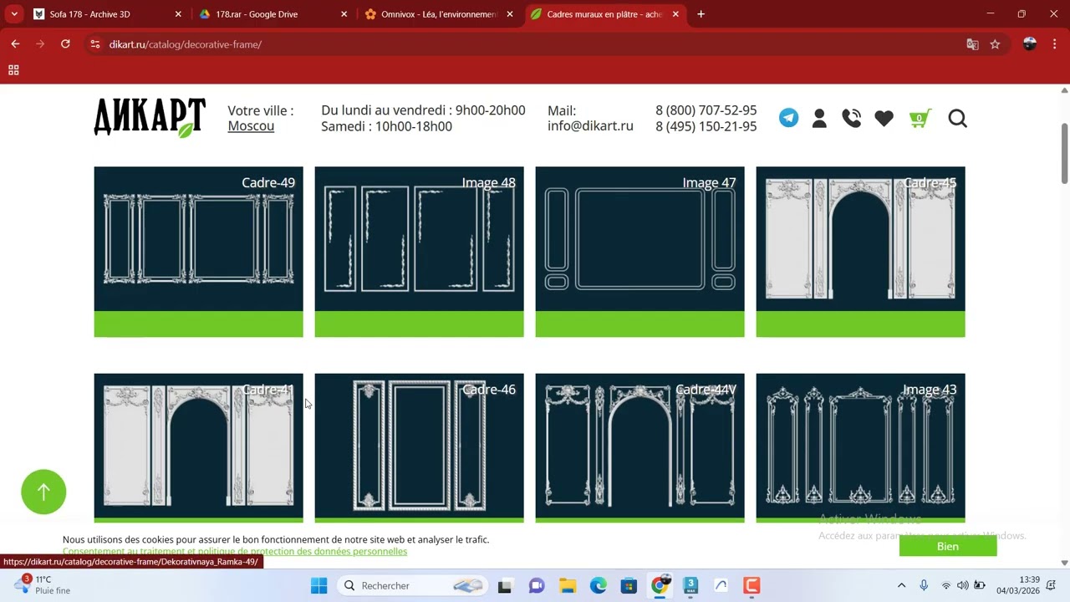This screenshot has height=602, width=1070.
Task: Accept cookies with Bien button
Action: 948,546
